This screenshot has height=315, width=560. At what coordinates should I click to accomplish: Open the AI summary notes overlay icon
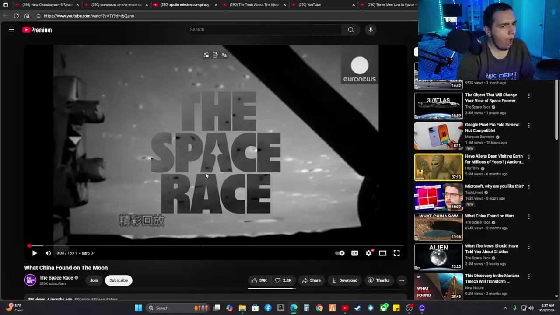pos(215,55)
